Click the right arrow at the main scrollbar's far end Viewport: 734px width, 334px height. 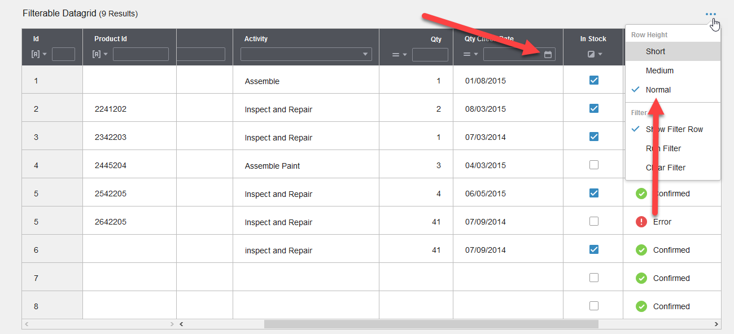click(716, 324)
